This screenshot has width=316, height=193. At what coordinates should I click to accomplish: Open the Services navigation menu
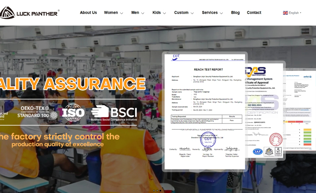click(212, 13)
